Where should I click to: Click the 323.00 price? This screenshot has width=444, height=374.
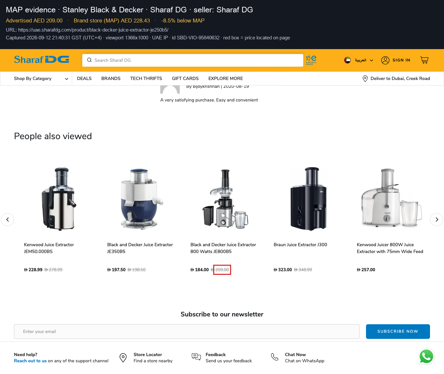pyautogui.click(x=283, y=270)
